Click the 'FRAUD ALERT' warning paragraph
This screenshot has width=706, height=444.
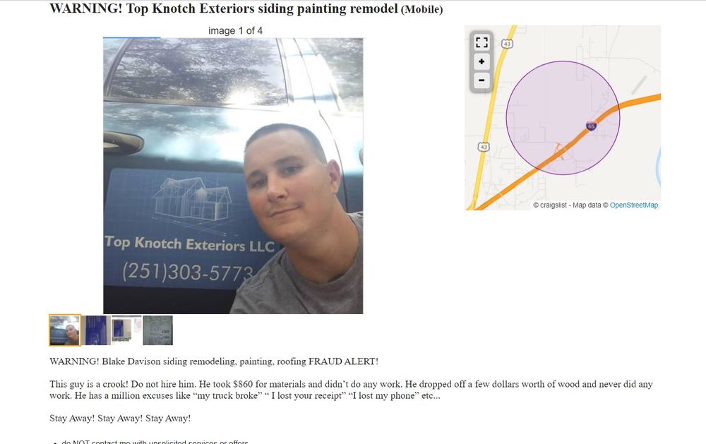pos(214,361)
